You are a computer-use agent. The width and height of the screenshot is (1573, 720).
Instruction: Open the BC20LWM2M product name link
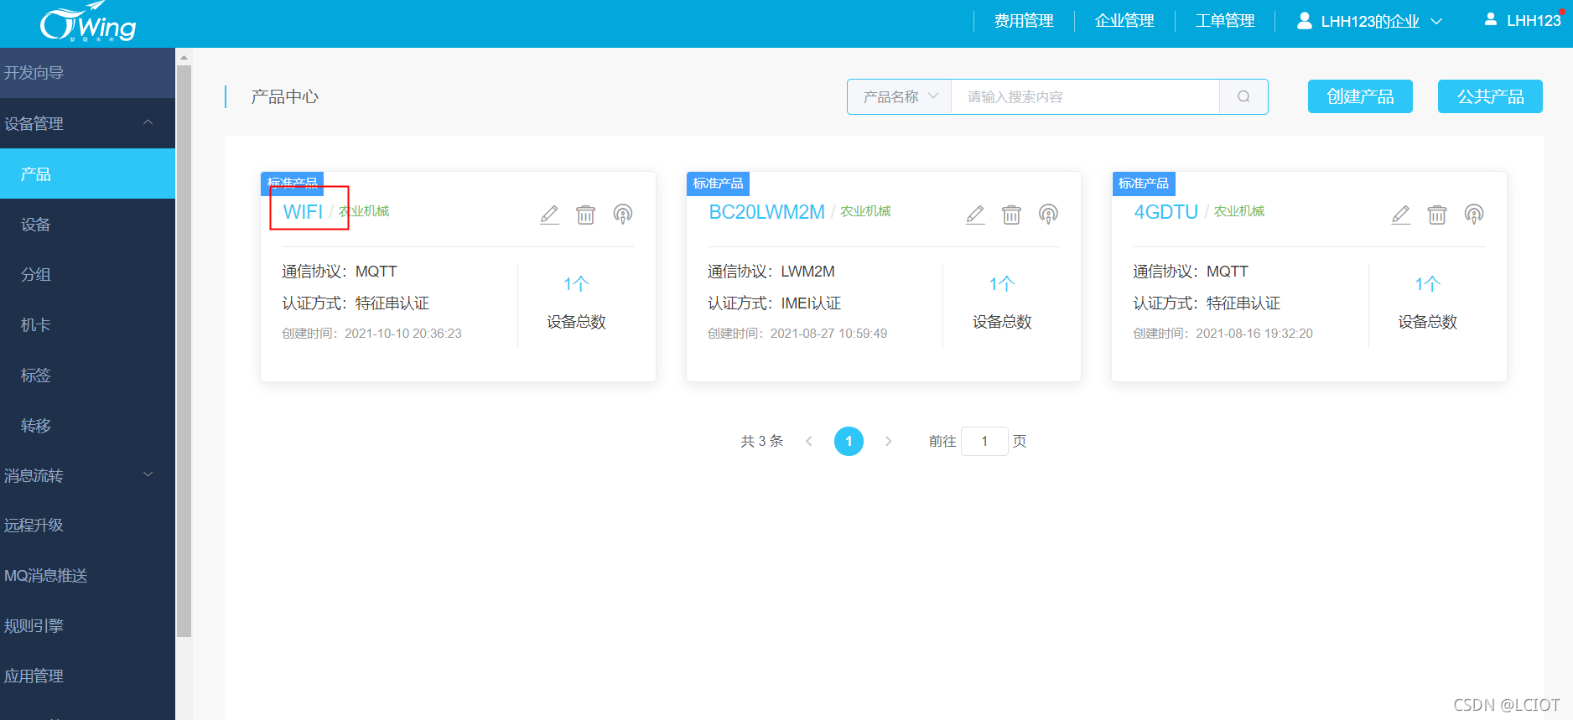pos(766,212)
